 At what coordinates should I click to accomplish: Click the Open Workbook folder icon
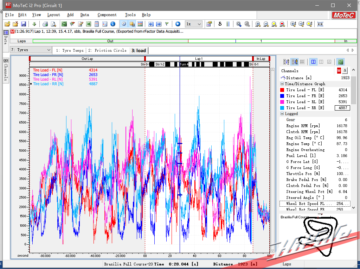pyautogui.click(x=7, y=24)
